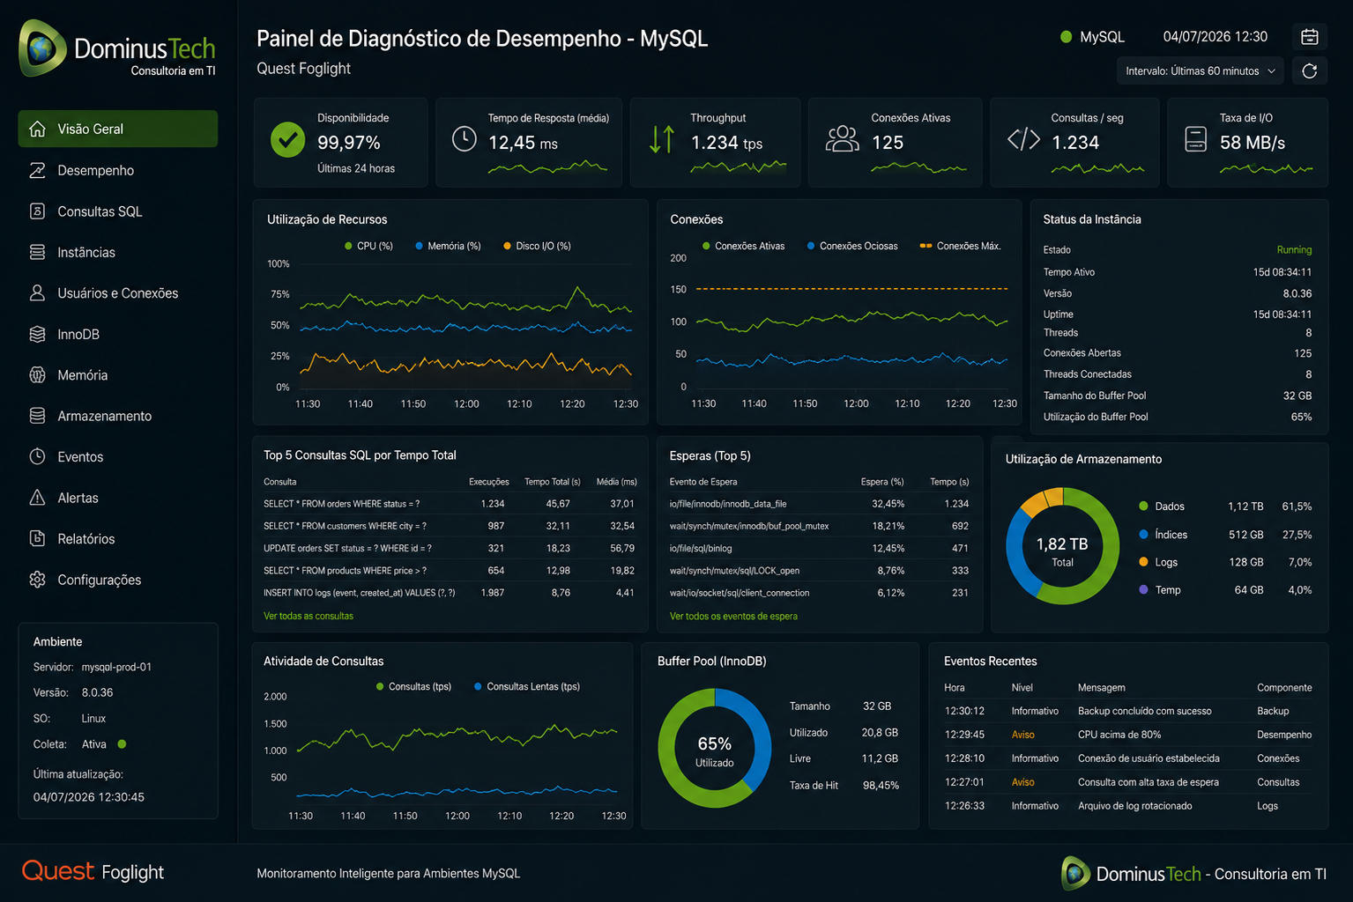
Task: Click the Eventos clock icon
Action: click(37, 456)
